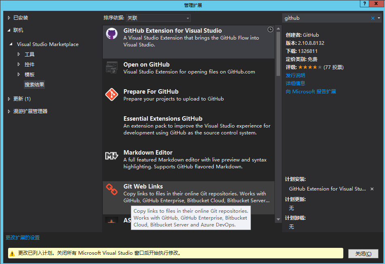Select Visual Studio Marketplace label
Viewport: 385px width, 264px height.
(x=48, y=44)
